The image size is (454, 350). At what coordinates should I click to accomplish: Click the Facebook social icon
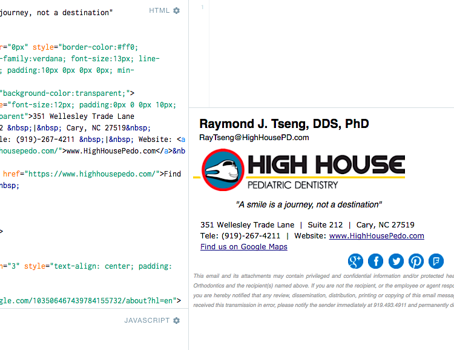375,261
